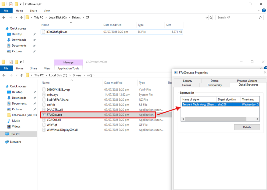Expand the ribbon chevron in XF window
The height and width of the screenshot is (190, 267).
point(258,10)
